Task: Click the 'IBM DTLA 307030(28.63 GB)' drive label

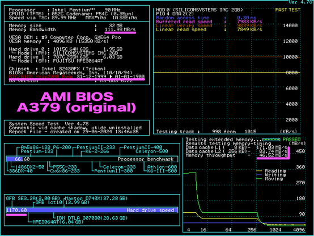Action: coord(92,218)
